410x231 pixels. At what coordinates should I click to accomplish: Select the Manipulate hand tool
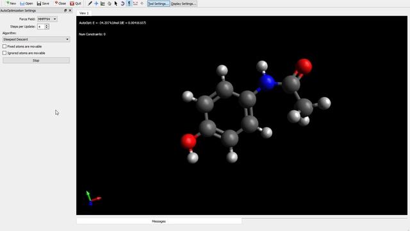pyautogui.click(x=110, y=3)
